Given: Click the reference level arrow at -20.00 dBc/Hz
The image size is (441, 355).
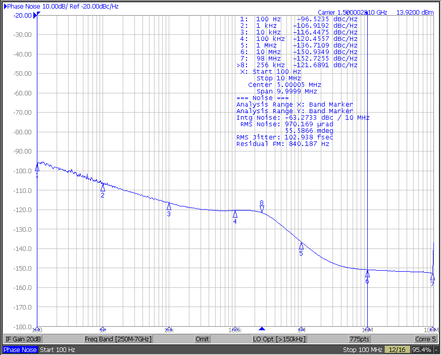Looking at the screenshot, I should click(x=36, y=15).
